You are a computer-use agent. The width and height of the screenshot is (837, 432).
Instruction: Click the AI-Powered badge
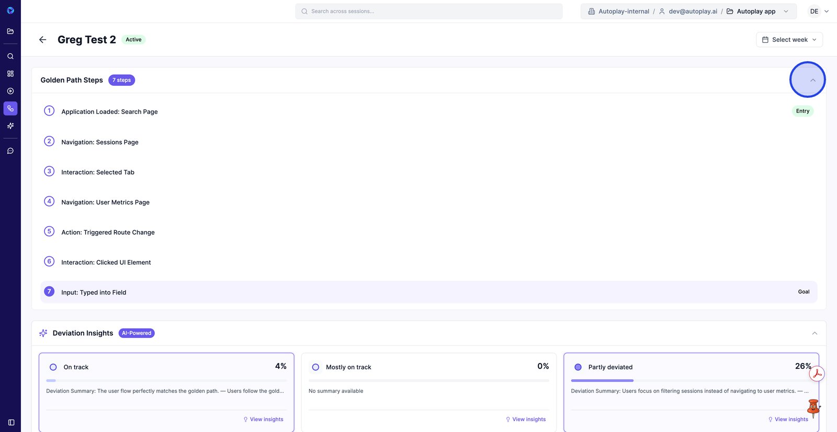click(x=137, y=333)
